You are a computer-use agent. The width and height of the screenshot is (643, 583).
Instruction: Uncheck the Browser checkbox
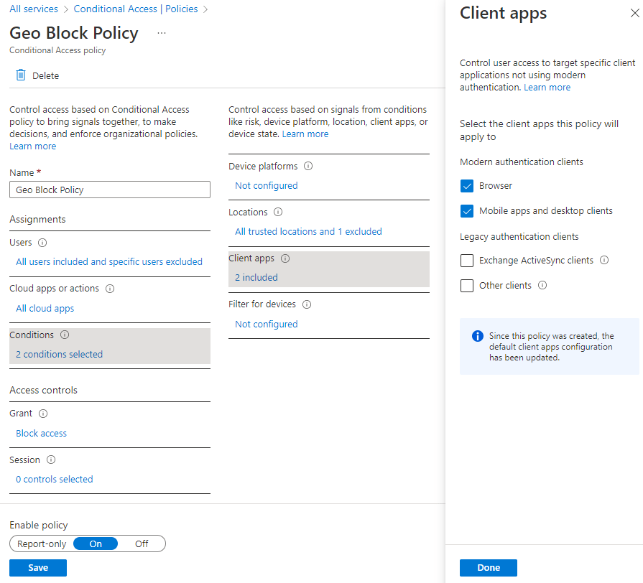click(x=467, y=186)
